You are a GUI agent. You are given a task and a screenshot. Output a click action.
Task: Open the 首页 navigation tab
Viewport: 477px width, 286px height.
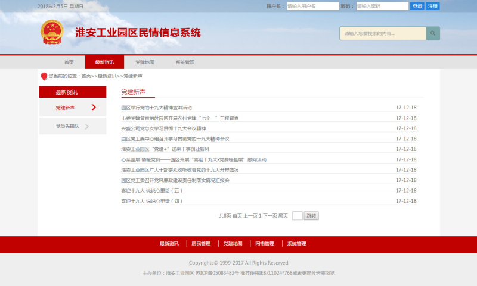pyautogui.click(x=69, y=62)
